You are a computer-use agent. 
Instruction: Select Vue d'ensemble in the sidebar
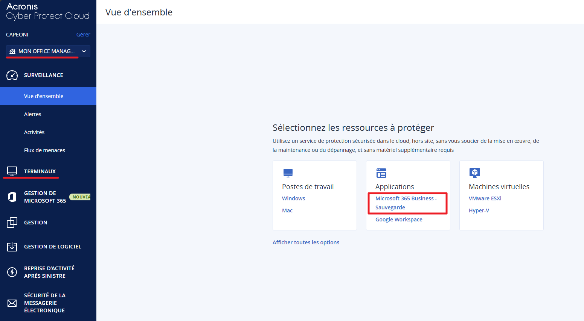click(48, 96)
